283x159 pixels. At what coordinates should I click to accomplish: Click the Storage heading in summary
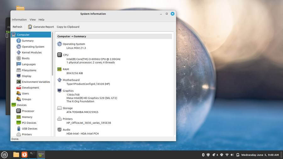pos(68,108)
